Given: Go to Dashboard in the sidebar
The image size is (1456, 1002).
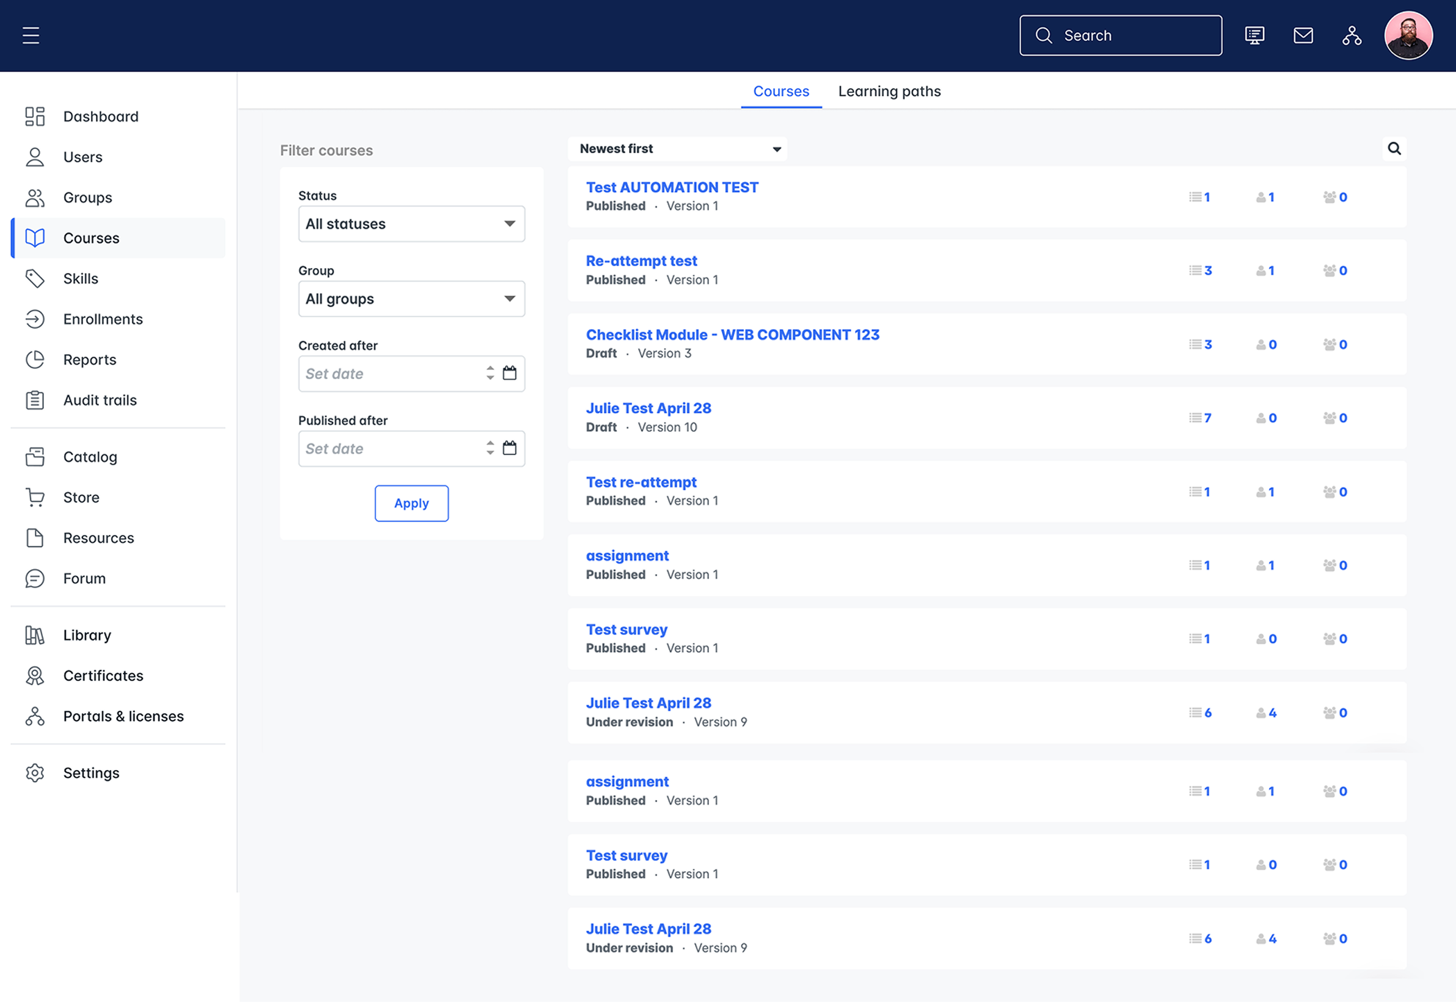Looking at the screenshot, I should [x=118, y=116].
